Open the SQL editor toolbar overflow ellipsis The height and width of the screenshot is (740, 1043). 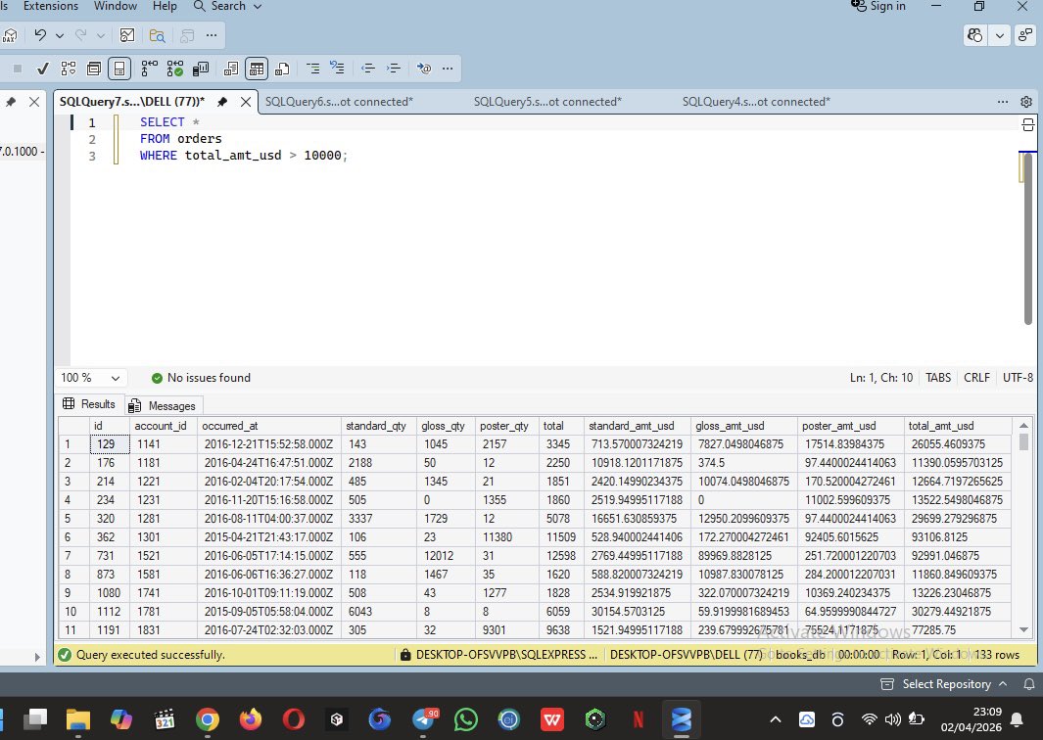click(448, 69)
